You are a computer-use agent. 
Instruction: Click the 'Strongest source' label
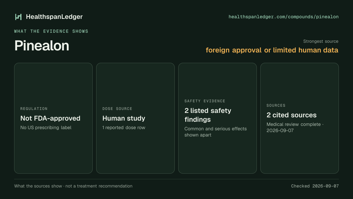[x=321, y=41]
